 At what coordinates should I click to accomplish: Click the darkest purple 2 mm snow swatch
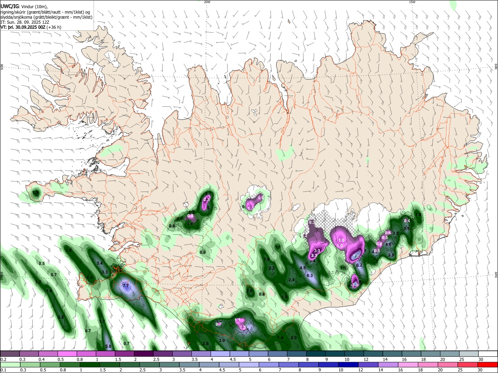pos(144,354)
